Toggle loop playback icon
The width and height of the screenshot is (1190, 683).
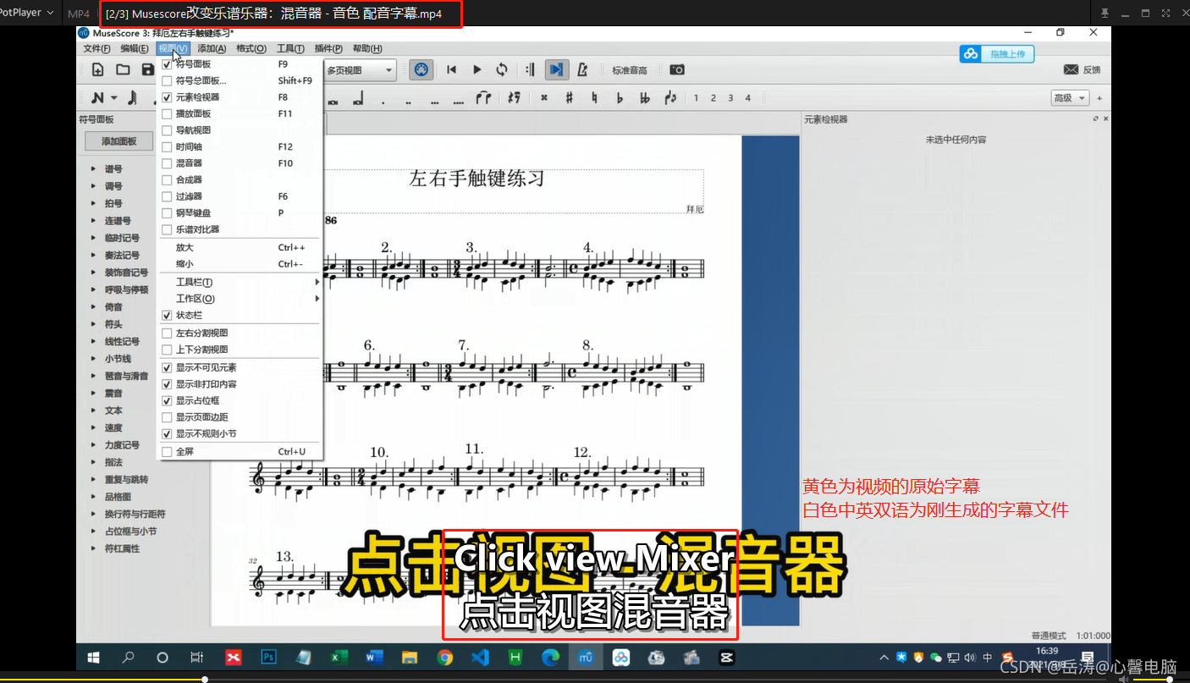point(502,70)
